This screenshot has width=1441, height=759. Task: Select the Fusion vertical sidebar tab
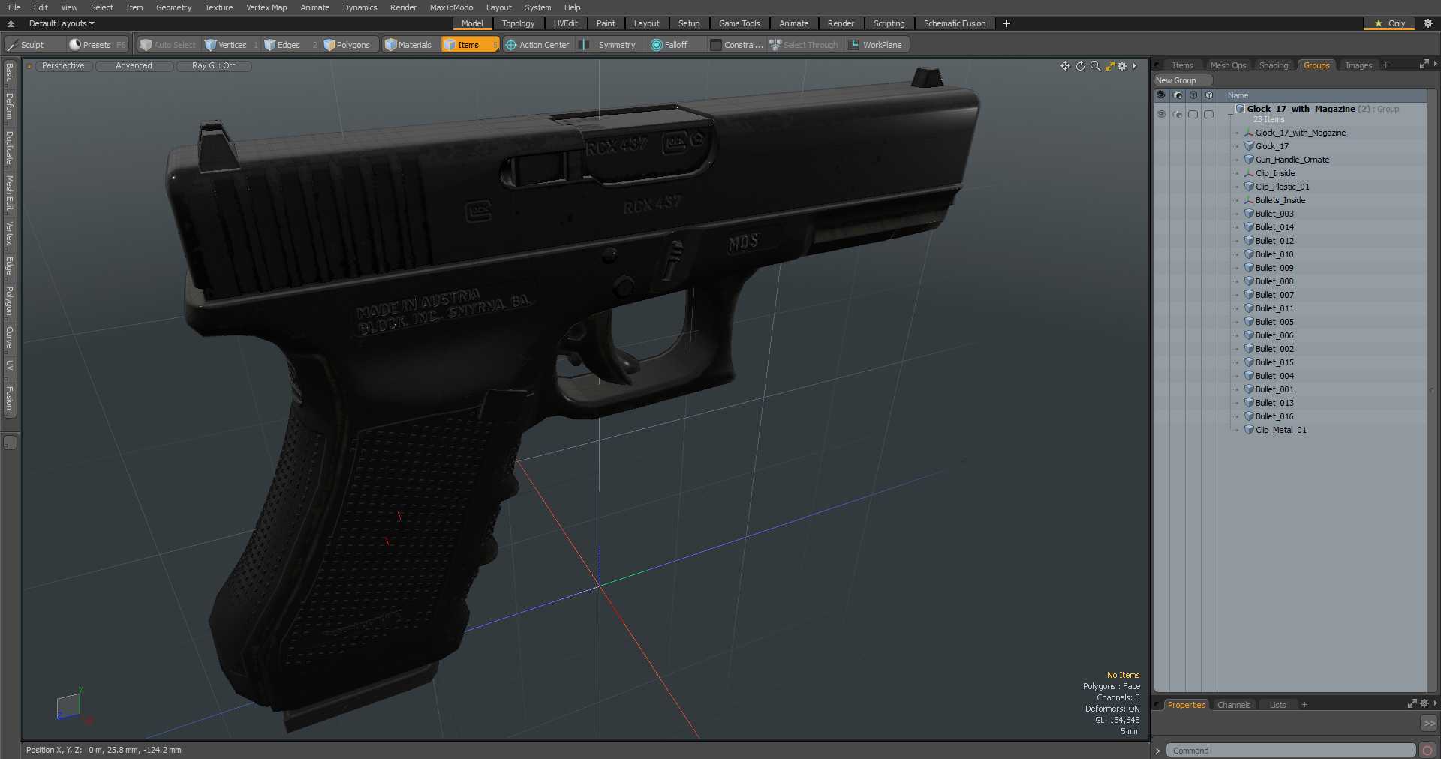pyautogui.click(x=10, y=398)
